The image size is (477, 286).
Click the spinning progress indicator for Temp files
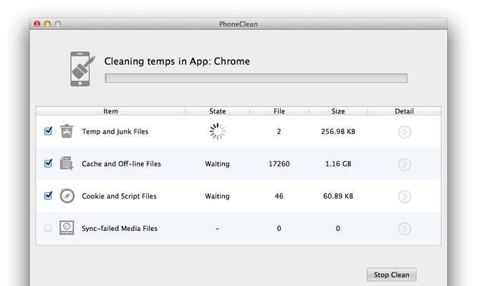pos(217,132)
